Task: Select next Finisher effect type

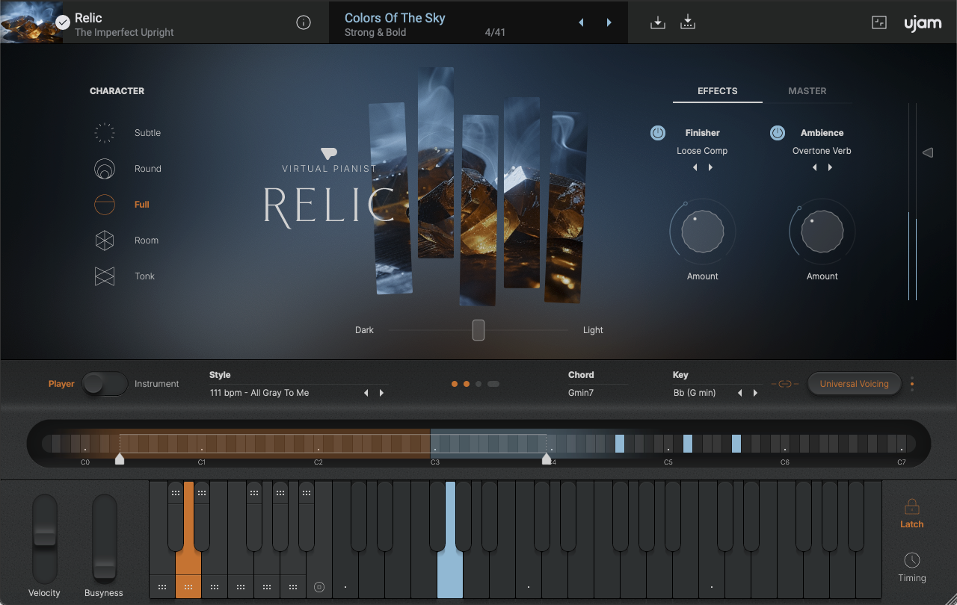Action: click(x=710, y=167)
